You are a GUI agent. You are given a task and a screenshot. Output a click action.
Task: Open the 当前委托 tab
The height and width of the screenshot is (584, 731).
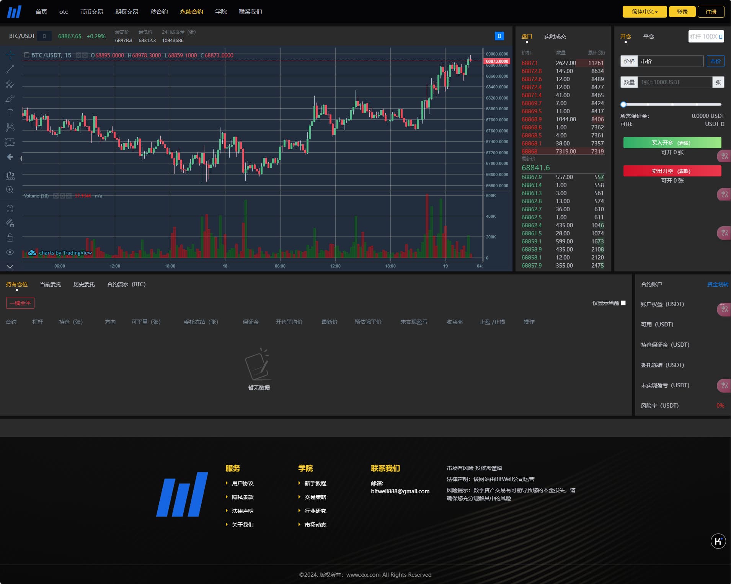click(x=51, y=284)
